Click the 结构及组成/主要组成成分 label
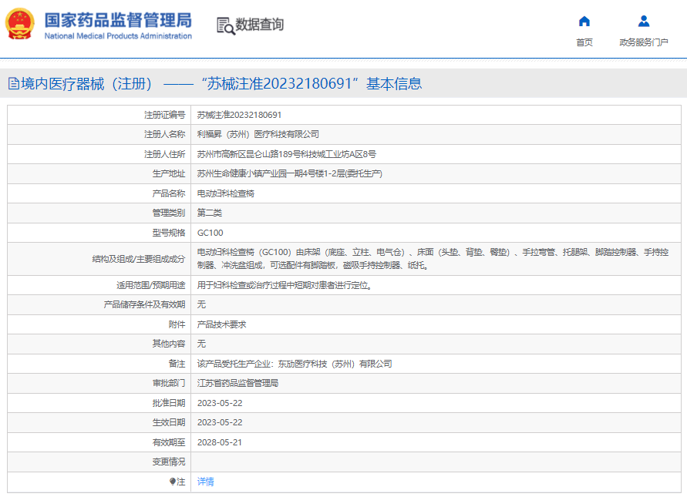This screenshot has width=687, height=497. pos(139,259)
